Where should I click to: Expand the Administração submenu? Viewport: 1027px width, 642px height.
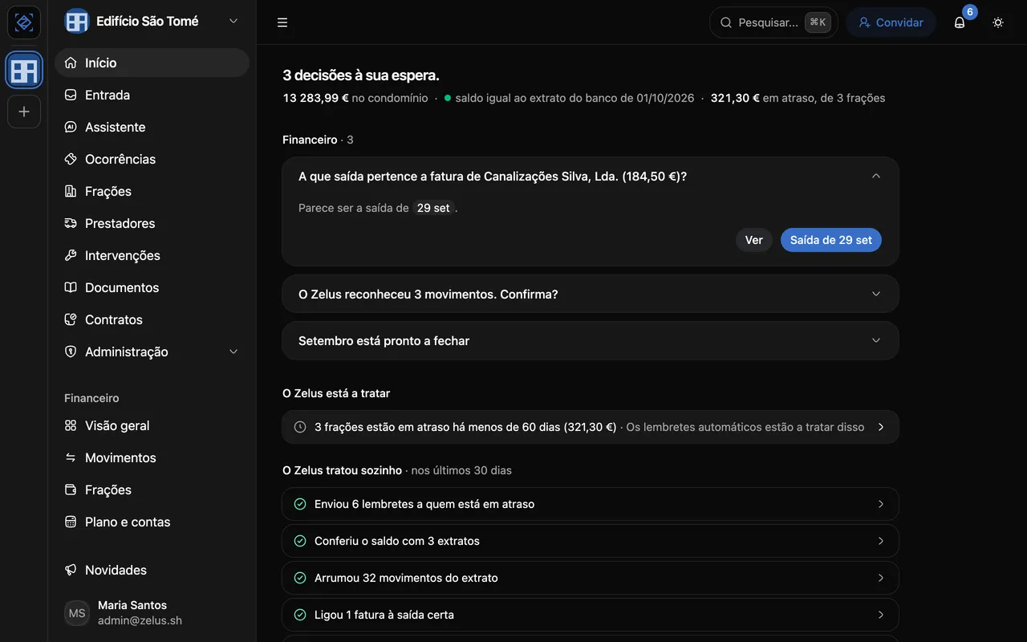[152, 351]
